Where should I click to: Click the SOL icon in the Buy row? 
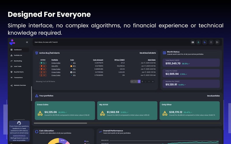coord(71,63)
